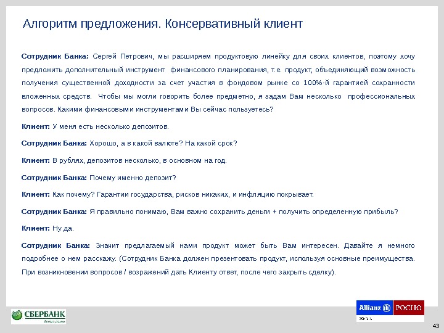Click the reply 'Ну да.'

(x=63, y=229)
